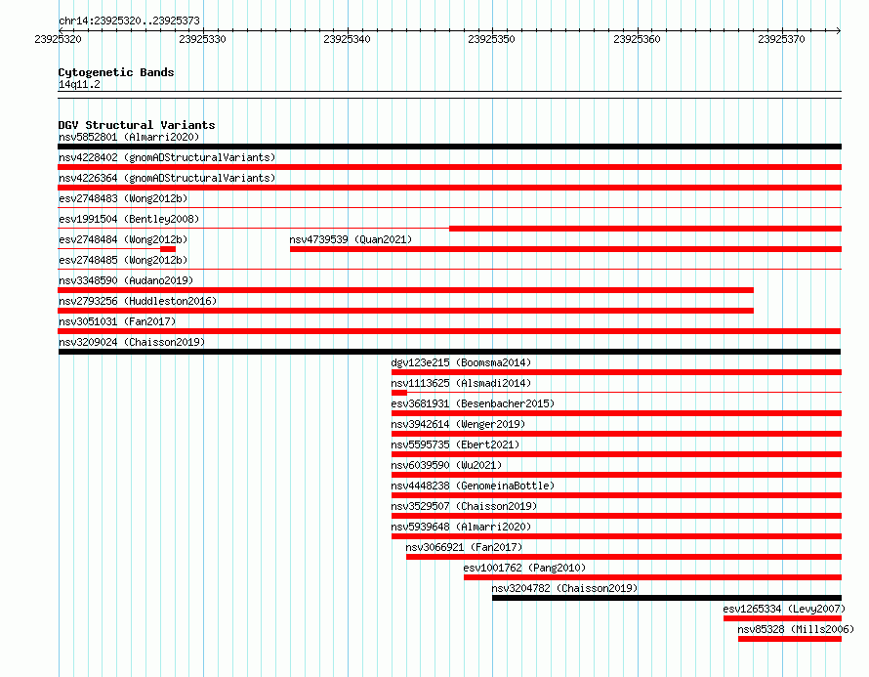Screen dimensions: 869x677
Task: Click the red bar under nsv85328
Action: pyautogui.click(x=790, y=639)
